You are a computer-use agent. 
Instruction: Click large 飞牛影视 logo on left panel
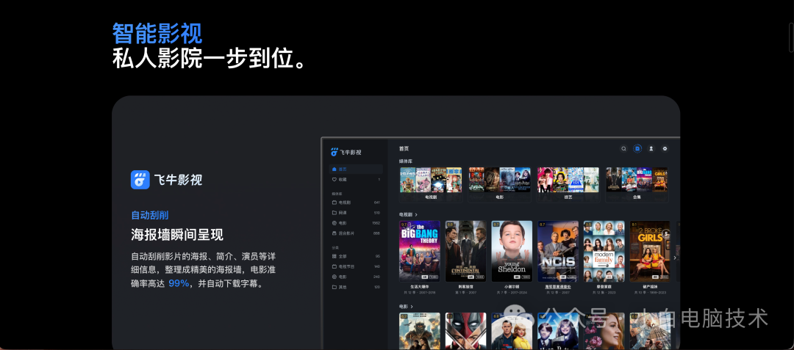tap(166, 179)
